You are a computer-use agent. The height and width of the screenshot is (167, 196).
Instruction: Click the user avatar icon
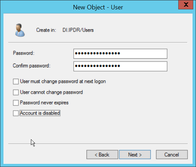(x=20, y=30)
